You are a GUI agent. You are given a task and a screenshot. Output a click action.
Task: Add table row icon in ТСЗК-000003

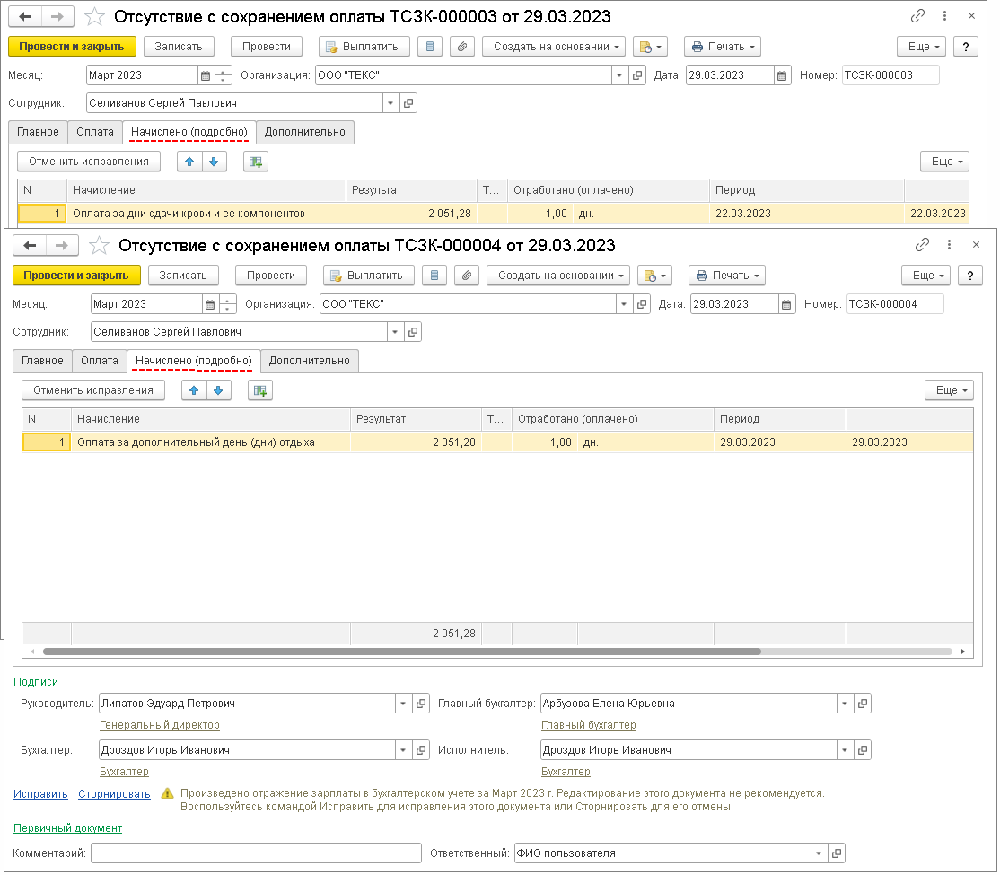tap(256, 162)
